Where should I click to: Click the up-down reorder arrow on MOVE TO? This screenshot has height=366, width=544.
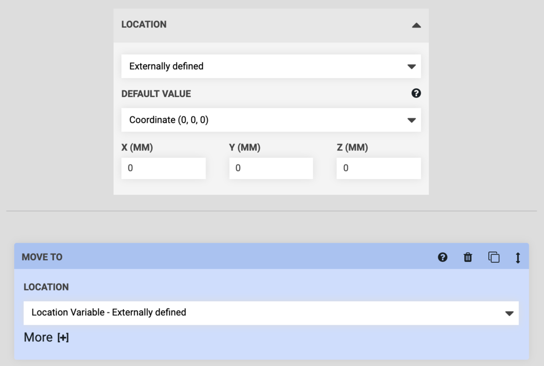[518, 257]
